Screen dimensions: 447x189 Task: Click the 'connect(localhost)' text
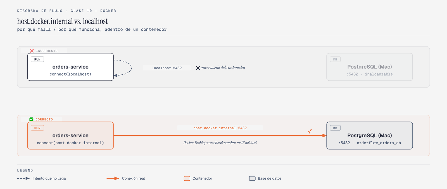pos(70,74)
